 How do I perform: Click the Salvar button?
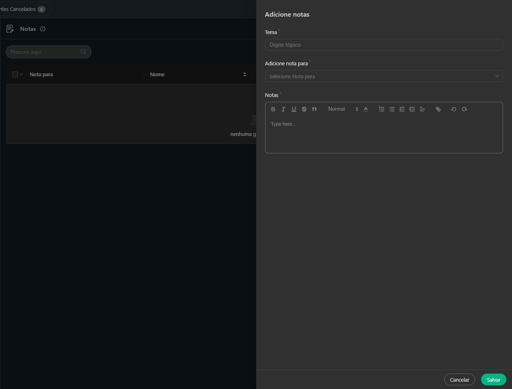[493, 380]
